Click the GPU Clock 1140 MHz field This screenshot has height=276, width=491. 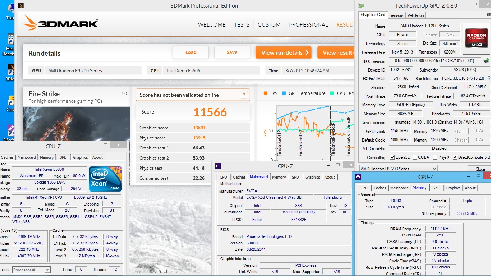pos(399,131)
